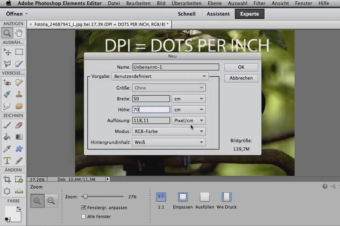
Task: Pick the Eyedropper color picker tool
Action: tap(7, 149)
